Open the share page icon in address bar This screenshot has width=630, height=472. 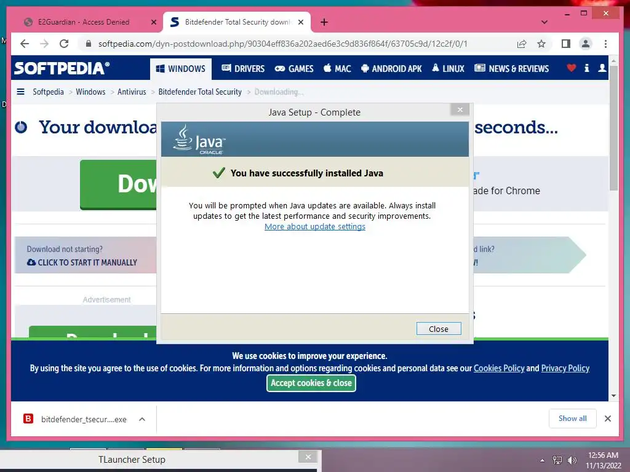pyautogui.click(x=522, y=44)
